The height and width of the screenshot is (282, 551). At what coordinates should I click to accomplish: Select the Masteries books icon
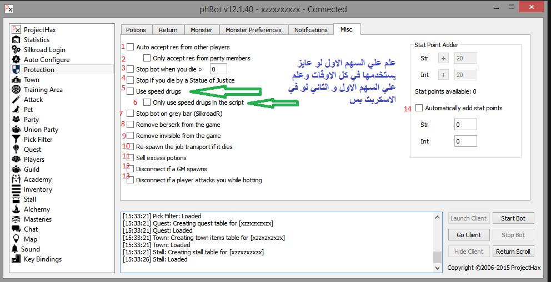tap(16, 219)
